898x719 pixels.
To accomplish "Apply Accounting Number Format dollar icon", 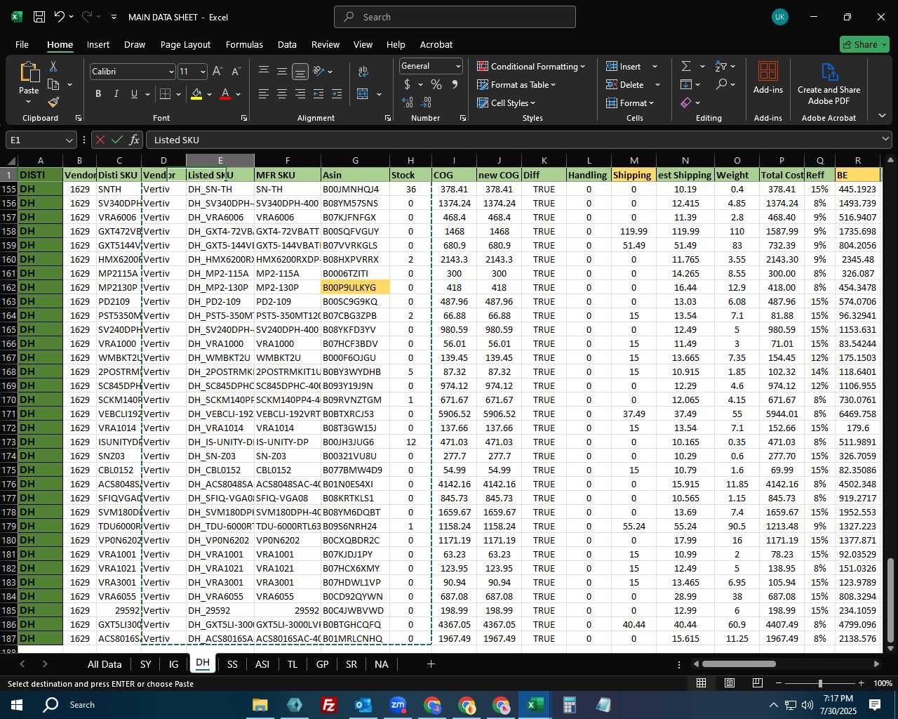I will pyautogui.click(x=408, y=85).
